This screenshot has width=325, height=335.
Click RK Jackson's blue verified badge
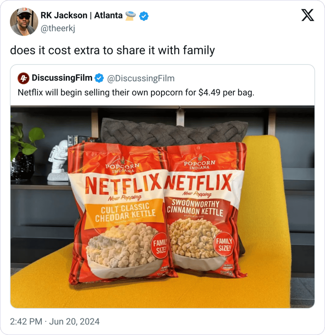click(x=144, y=16)
